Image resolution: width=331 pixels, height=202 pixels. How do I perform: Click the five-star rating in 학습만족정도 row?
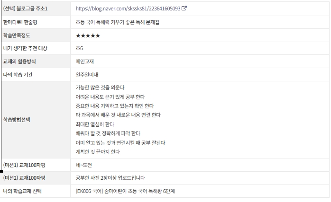[88, 35]
